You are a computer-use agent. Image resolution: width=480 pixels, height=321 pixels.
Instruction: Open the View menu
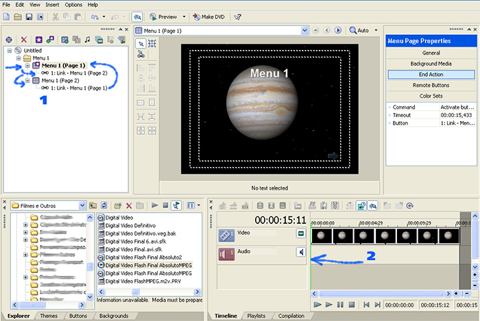click(34, 5)
